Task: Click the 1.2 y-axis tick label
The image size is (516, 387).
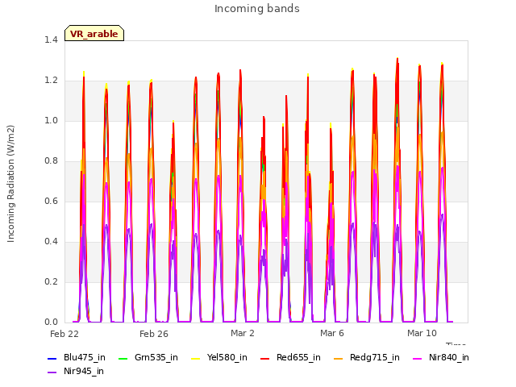Action: [51, 81]
